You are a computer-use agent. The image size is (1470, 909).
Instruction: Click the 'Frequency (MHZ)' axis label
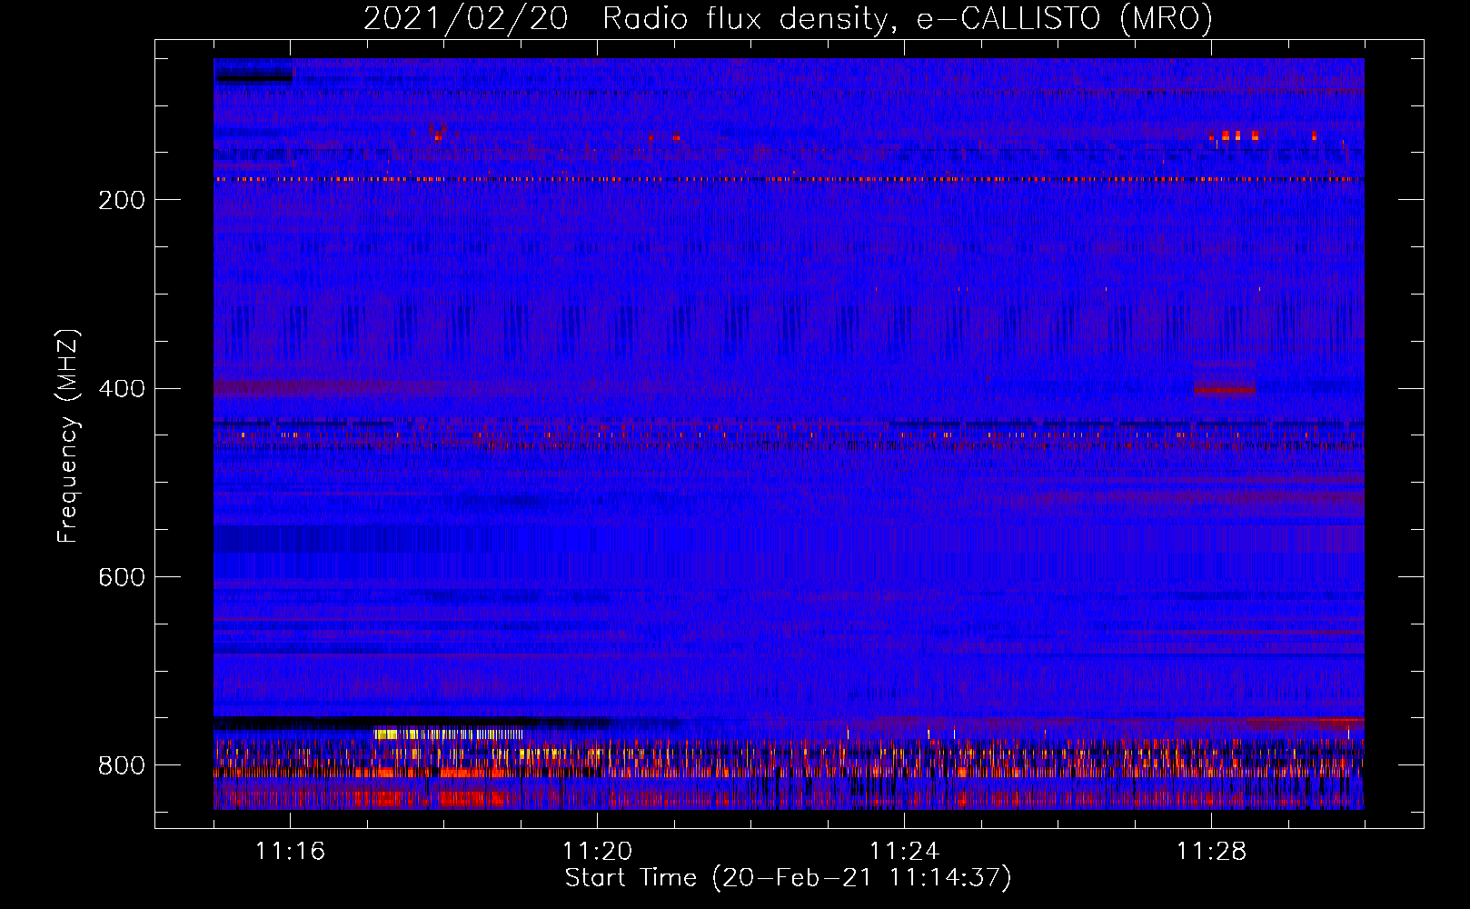point(68,436)
